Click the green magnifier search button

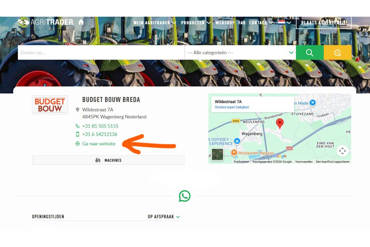click(x=309, y=53)
